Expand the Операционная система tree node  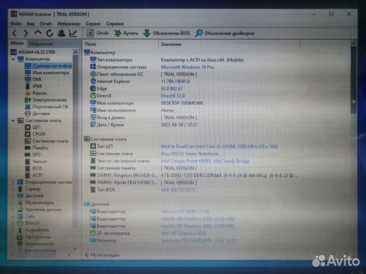(13, 182)
